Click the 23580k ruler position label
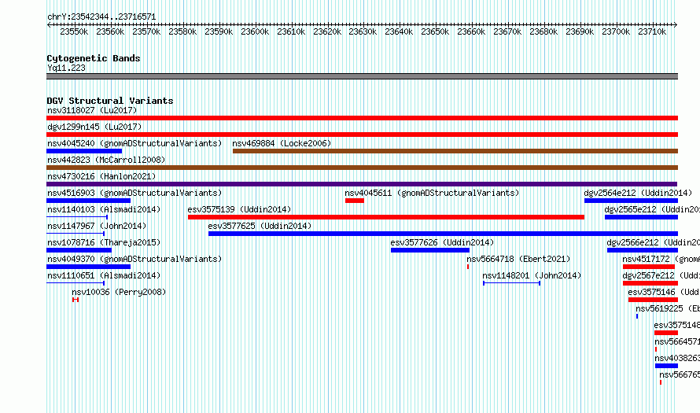The width and height of the screenshot is (700, 413). point(182,32)
